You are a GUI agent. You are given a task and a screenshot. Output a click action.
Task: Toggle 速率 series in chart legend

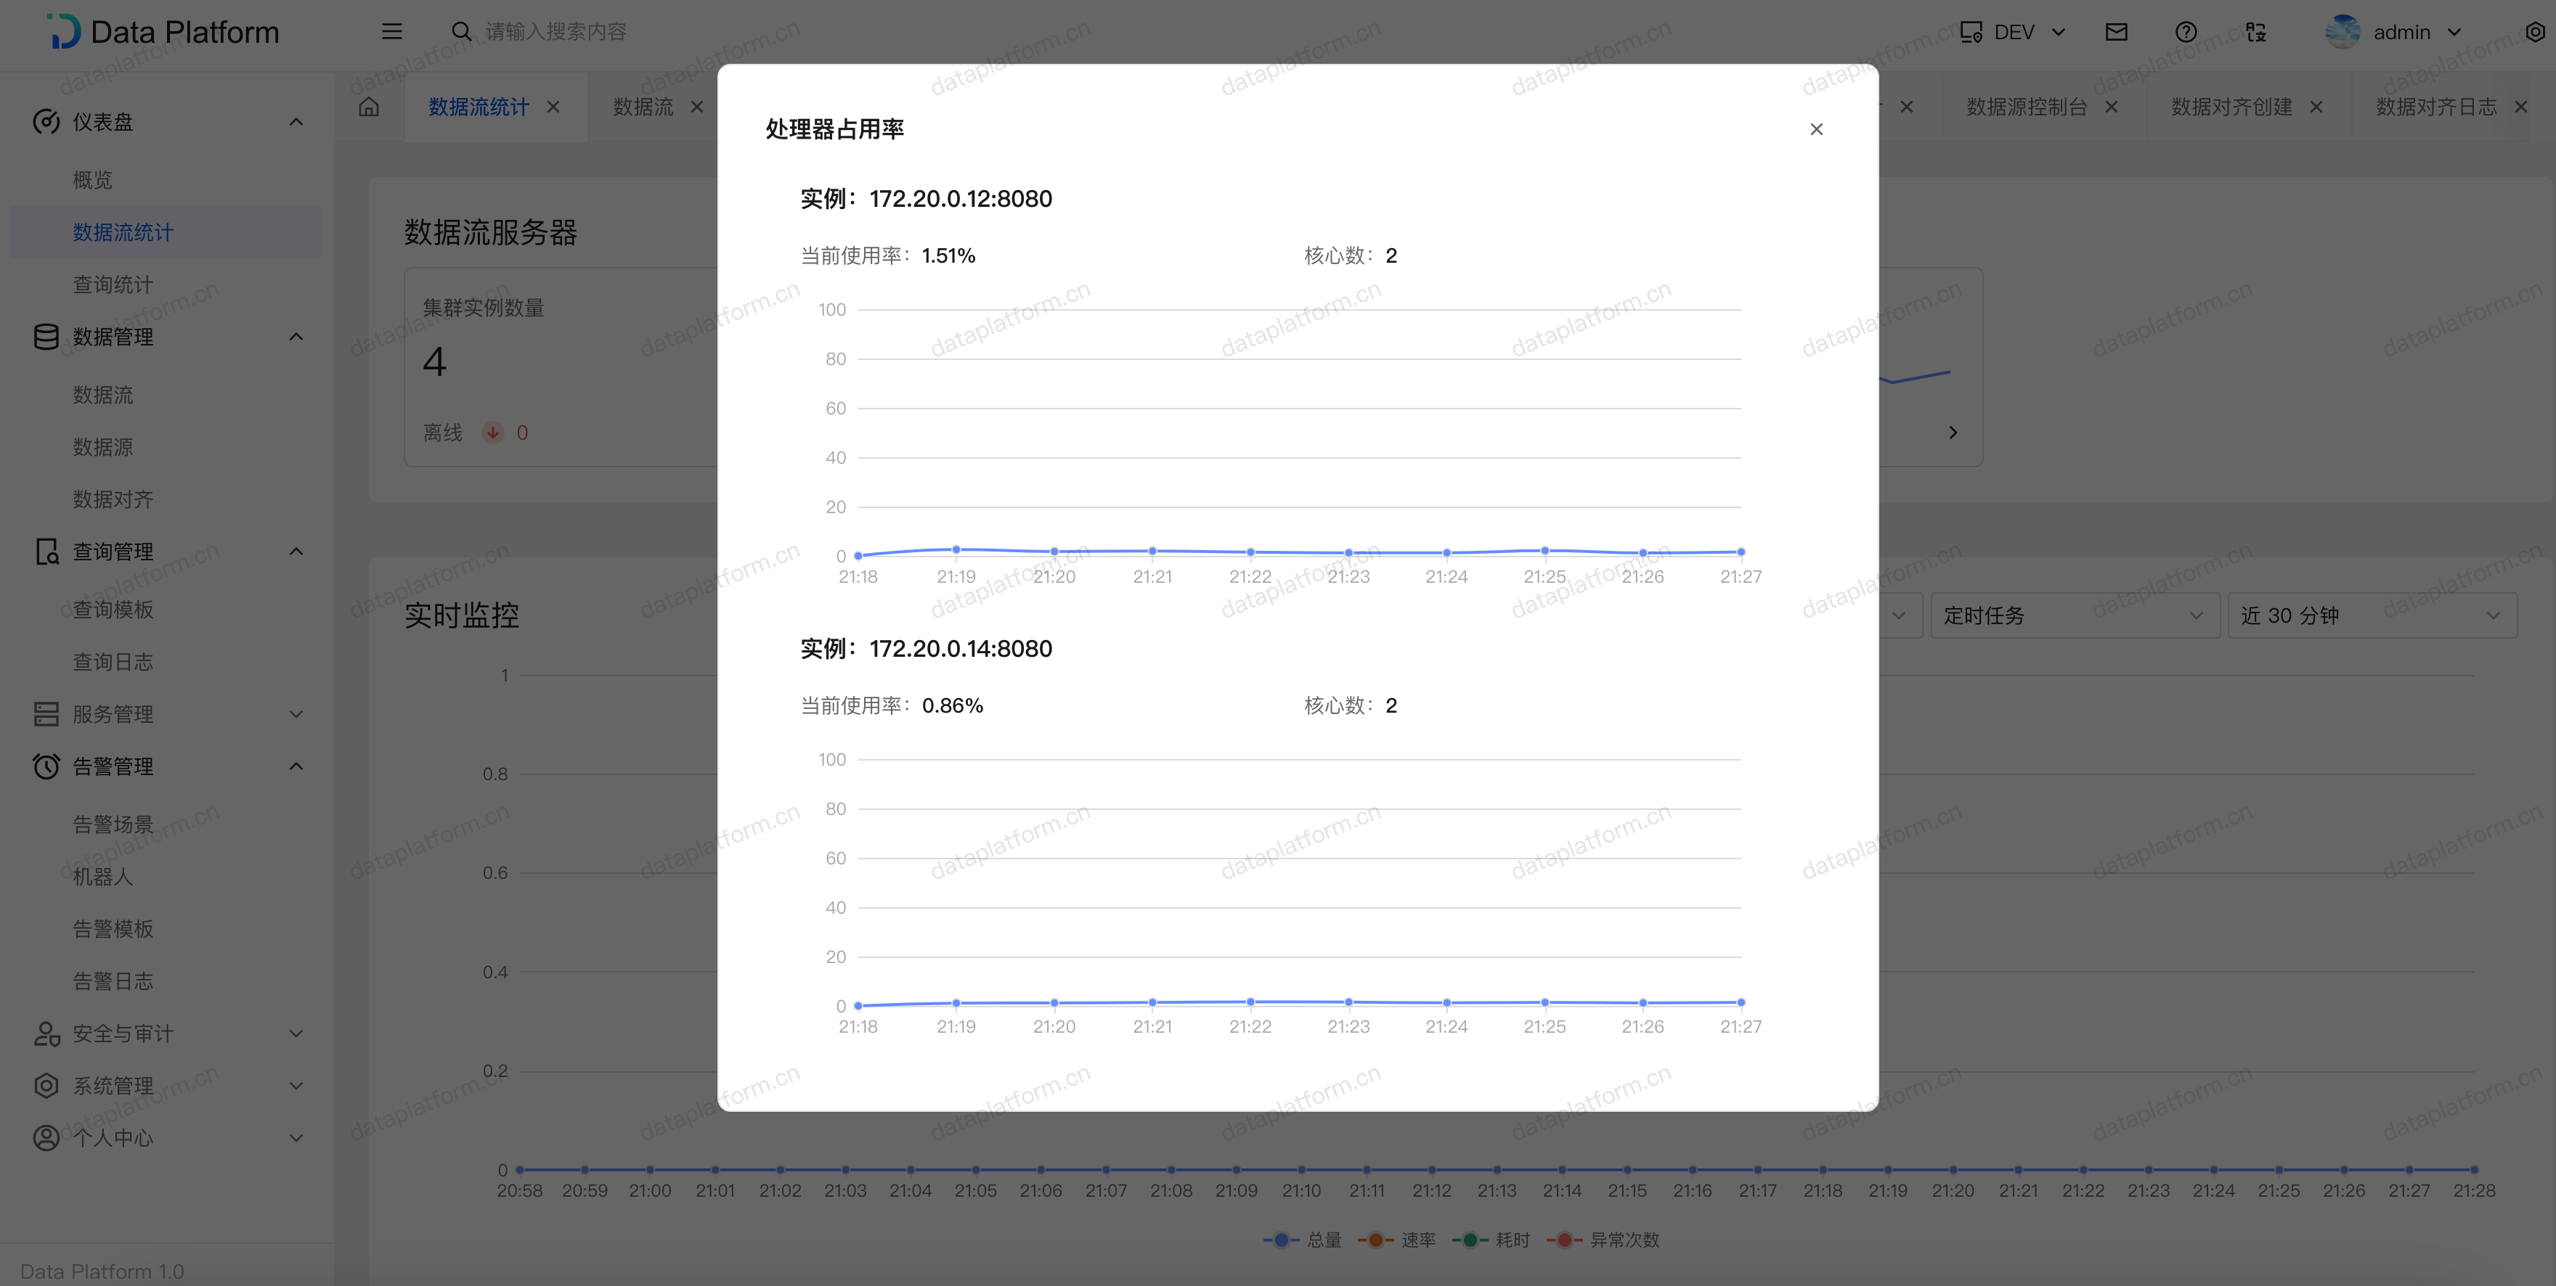pos(1398,1240)
